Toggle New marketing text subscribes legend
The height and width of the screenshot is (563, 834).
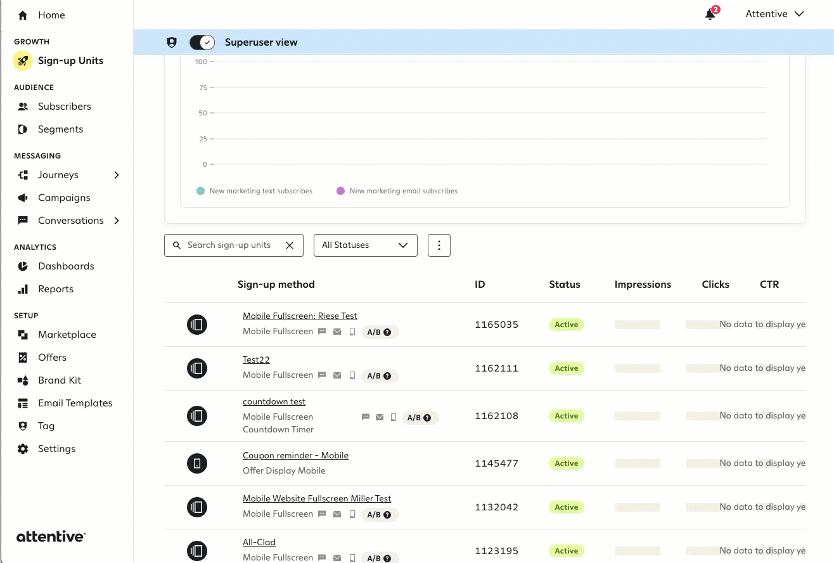click(255, 191)
